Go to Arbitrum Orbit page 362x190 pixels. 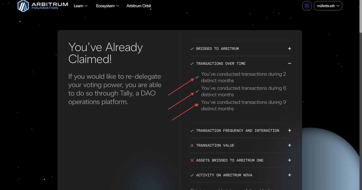tap(139, 6)
